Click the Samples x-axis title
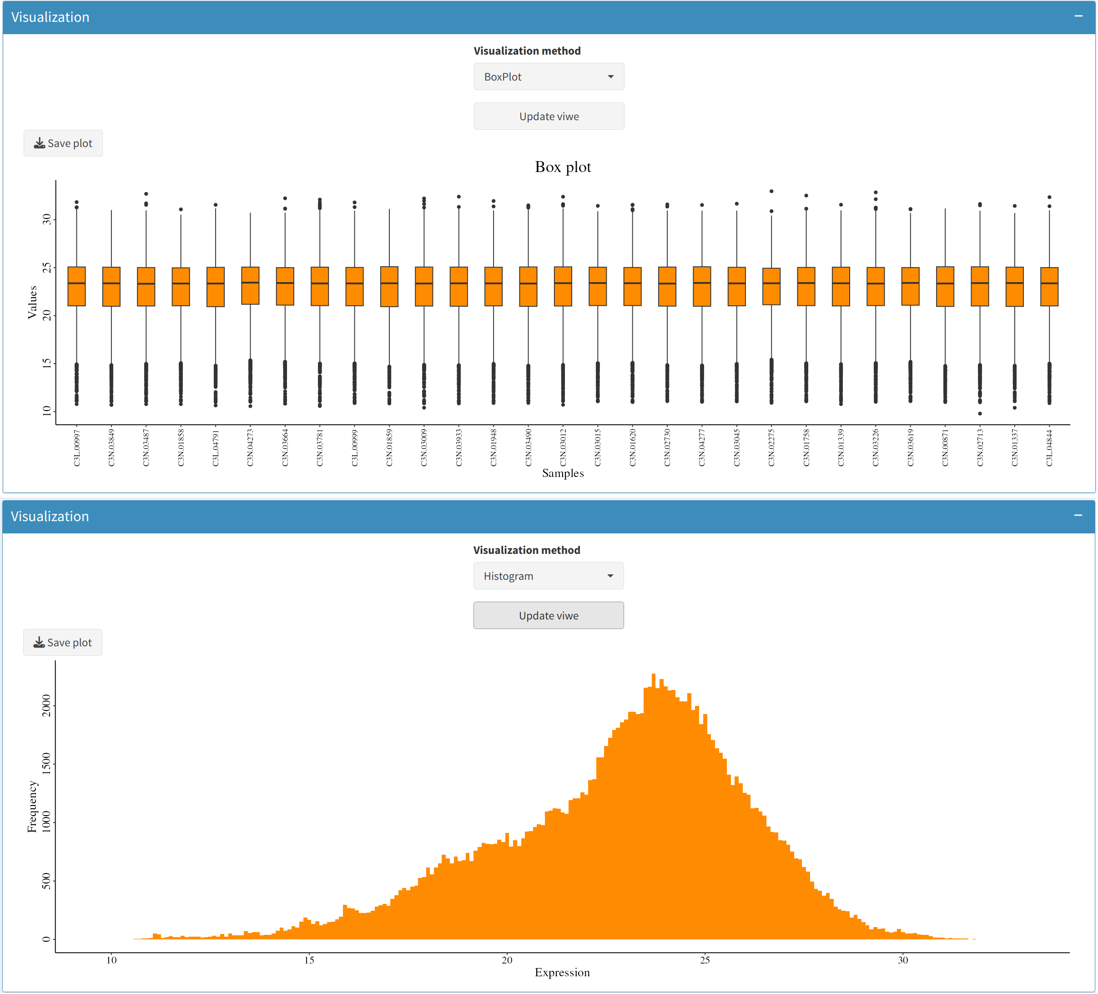The width and height of the screenshot is (1098, 994). tap(563, 473)
